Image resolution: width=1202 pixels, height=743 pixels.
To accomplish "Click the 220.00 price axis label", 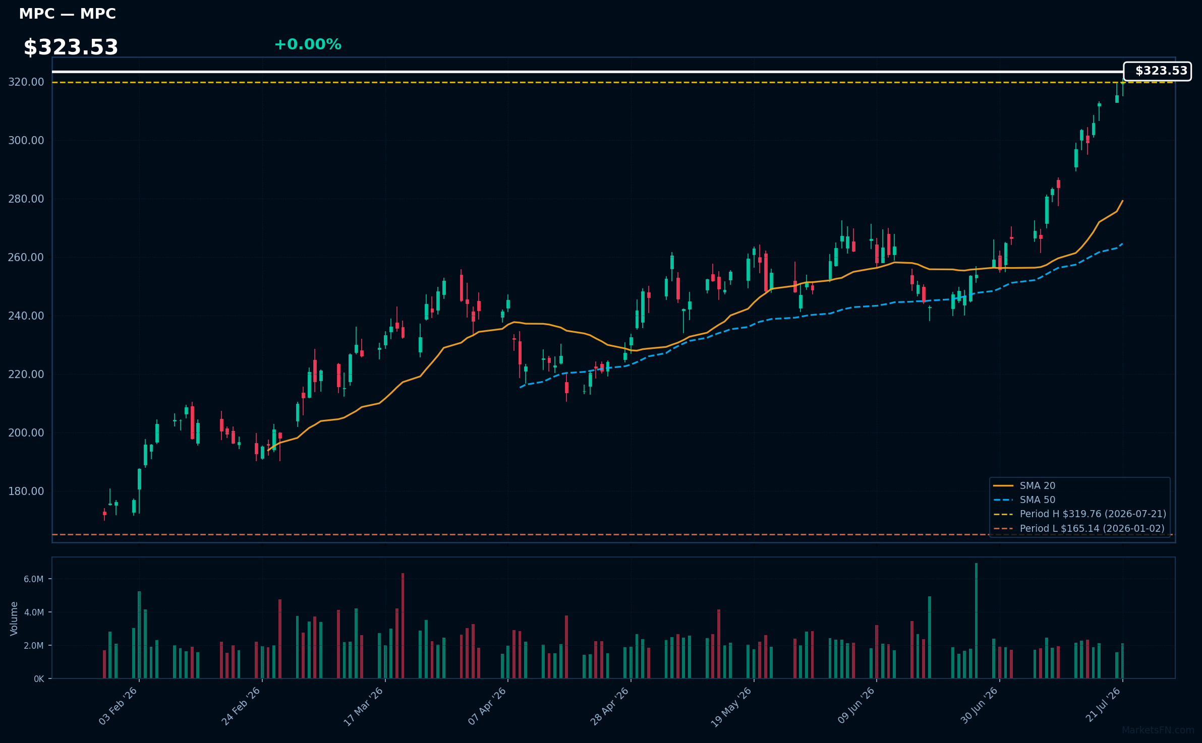I will tap(26, 375).
